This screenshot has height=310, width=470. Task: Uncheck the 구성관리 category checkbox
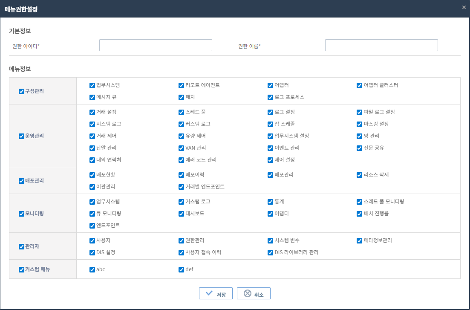click(21, 91)
